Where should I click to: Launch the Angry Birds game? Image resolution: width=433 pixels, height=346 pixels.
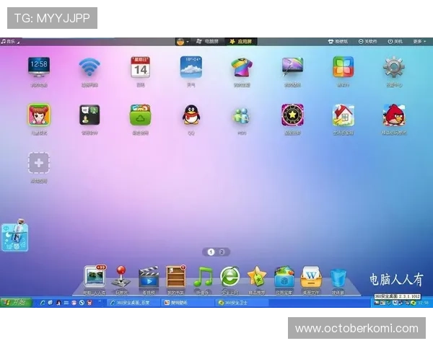tap(394, 115)
